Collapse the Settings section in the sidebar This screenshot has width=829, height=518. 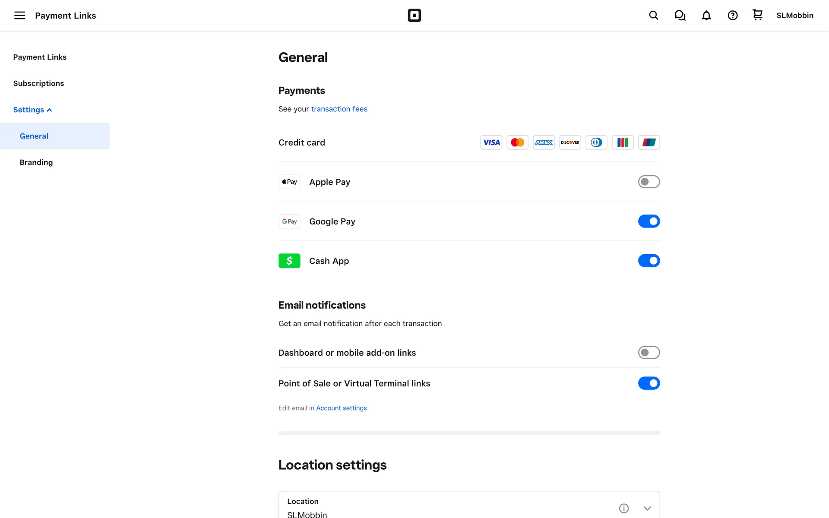tap(32, 110)
